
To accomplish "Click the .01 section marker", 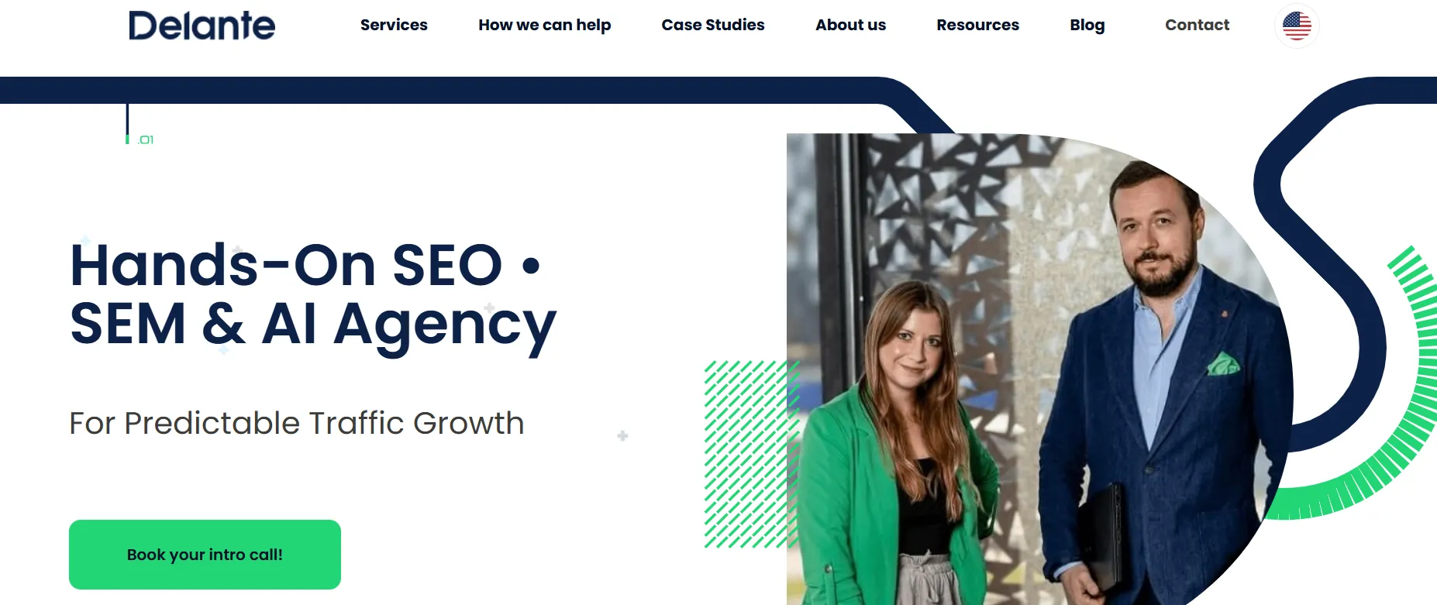I will 146,139.
